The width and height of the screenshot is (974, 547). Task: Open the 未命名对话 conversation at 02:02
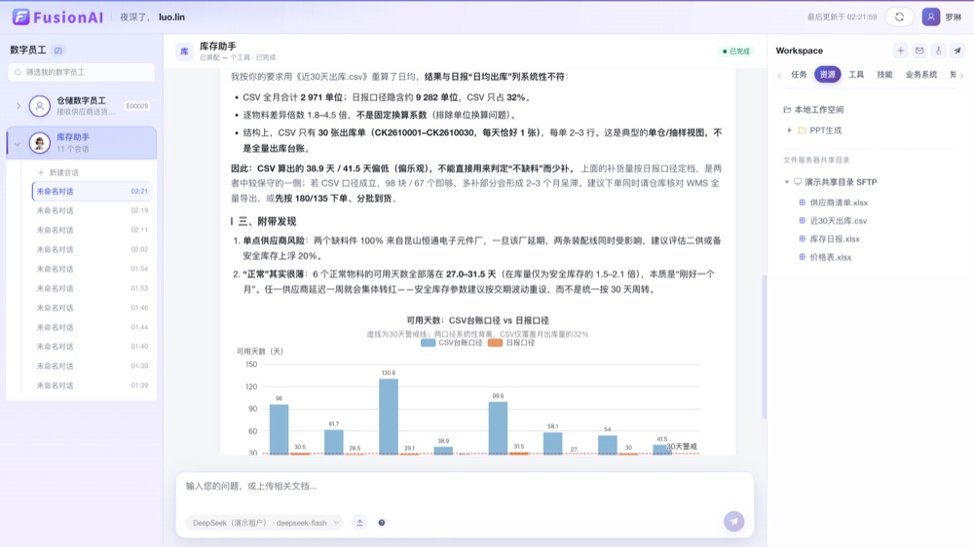pos(92,249)
